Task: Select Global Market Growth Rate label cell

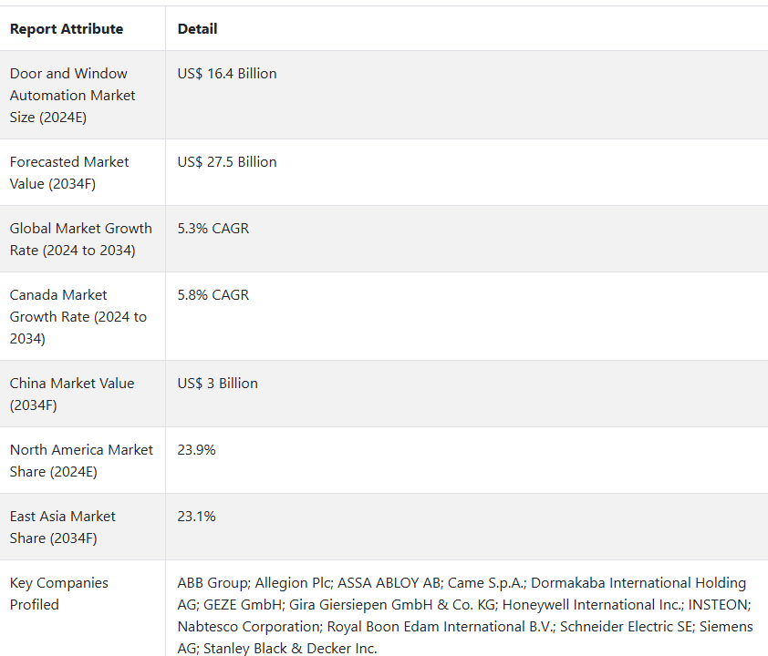Action: coord(81,240)
